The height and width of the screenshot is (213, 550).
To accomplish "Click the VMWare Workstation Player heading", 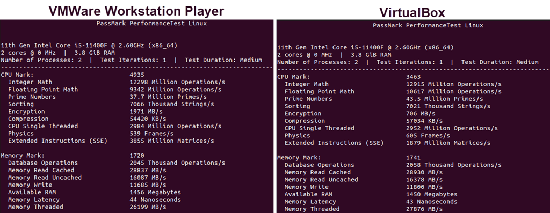I will click(x=136, y=11).
